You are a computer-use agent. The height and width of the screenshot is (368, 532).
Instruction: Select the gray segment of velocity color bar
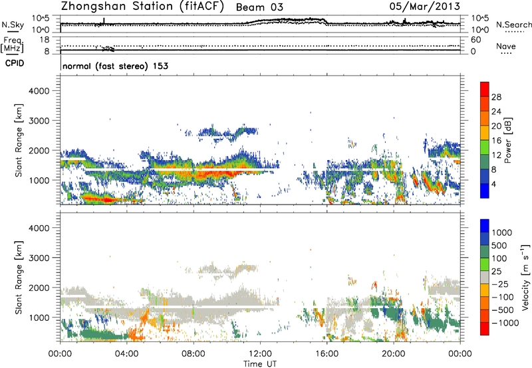pyautogui.click(x=485, y=277)
